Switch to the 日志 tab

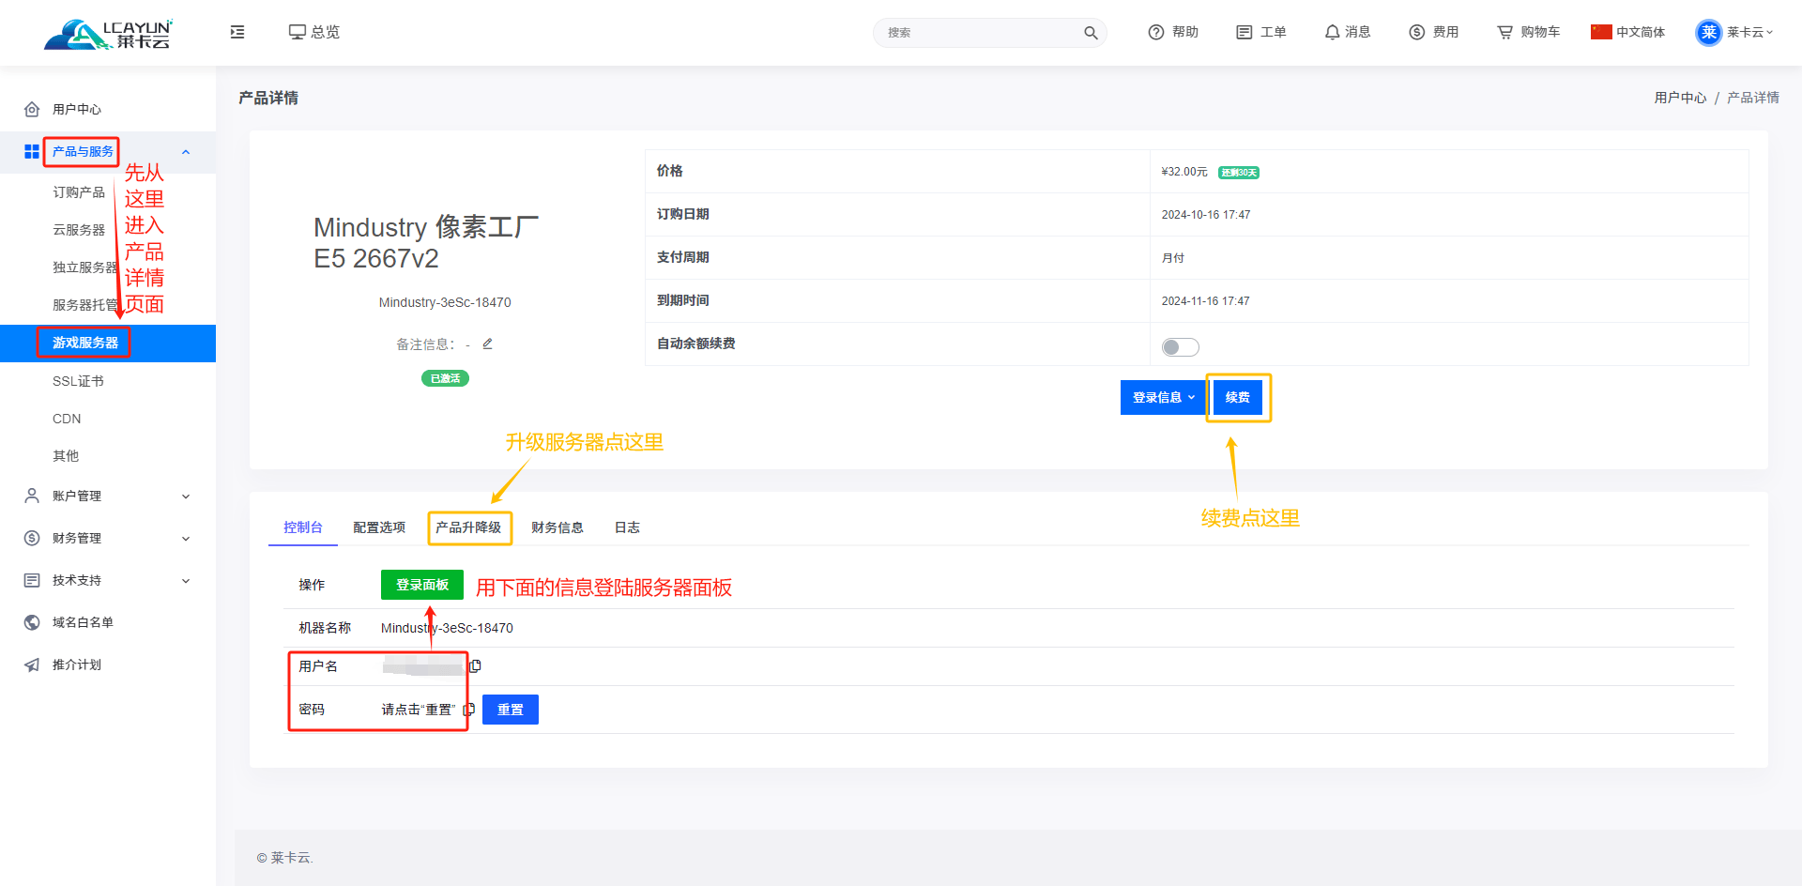tap(627, 527)
